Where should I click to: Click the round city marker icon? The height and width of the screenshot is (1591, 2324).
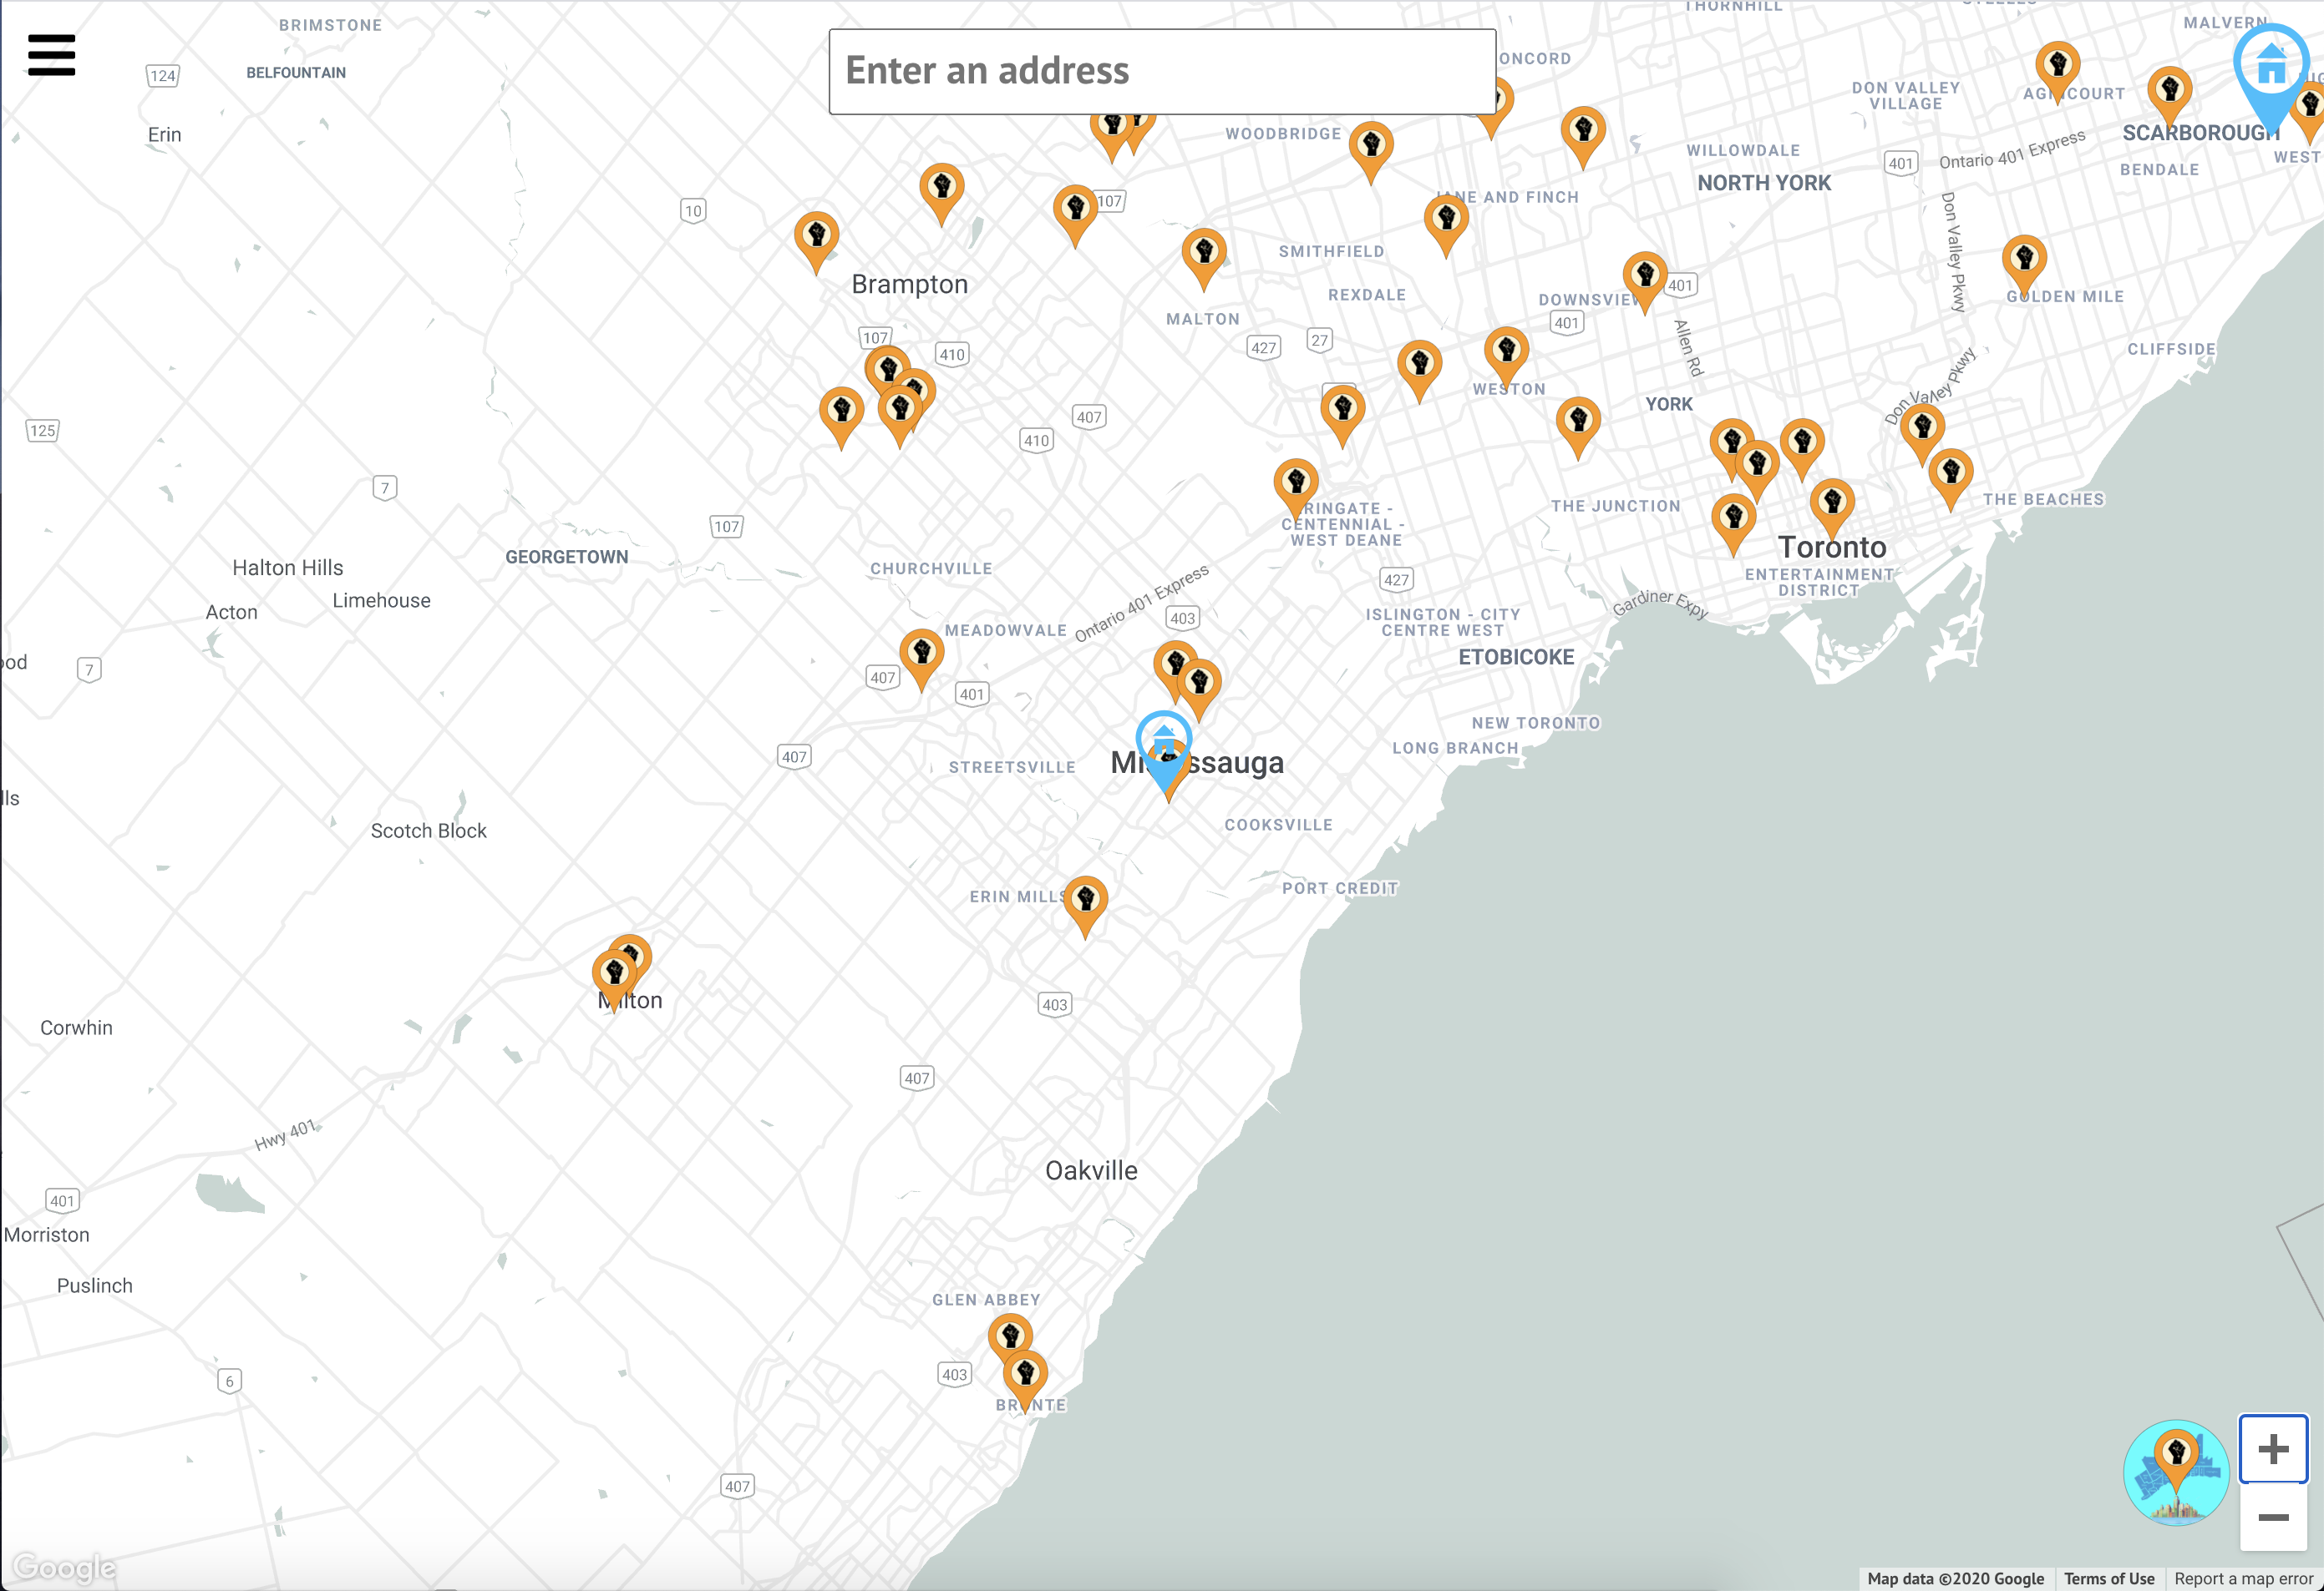pos(2175,1471)
